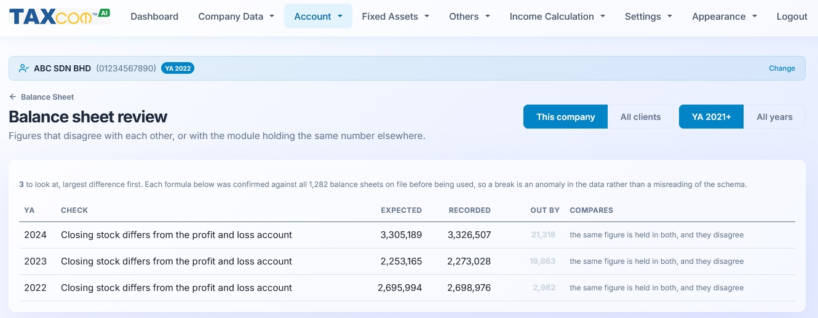
Task: Click the out-by amount 19,863
Action: tap(542, 261)
